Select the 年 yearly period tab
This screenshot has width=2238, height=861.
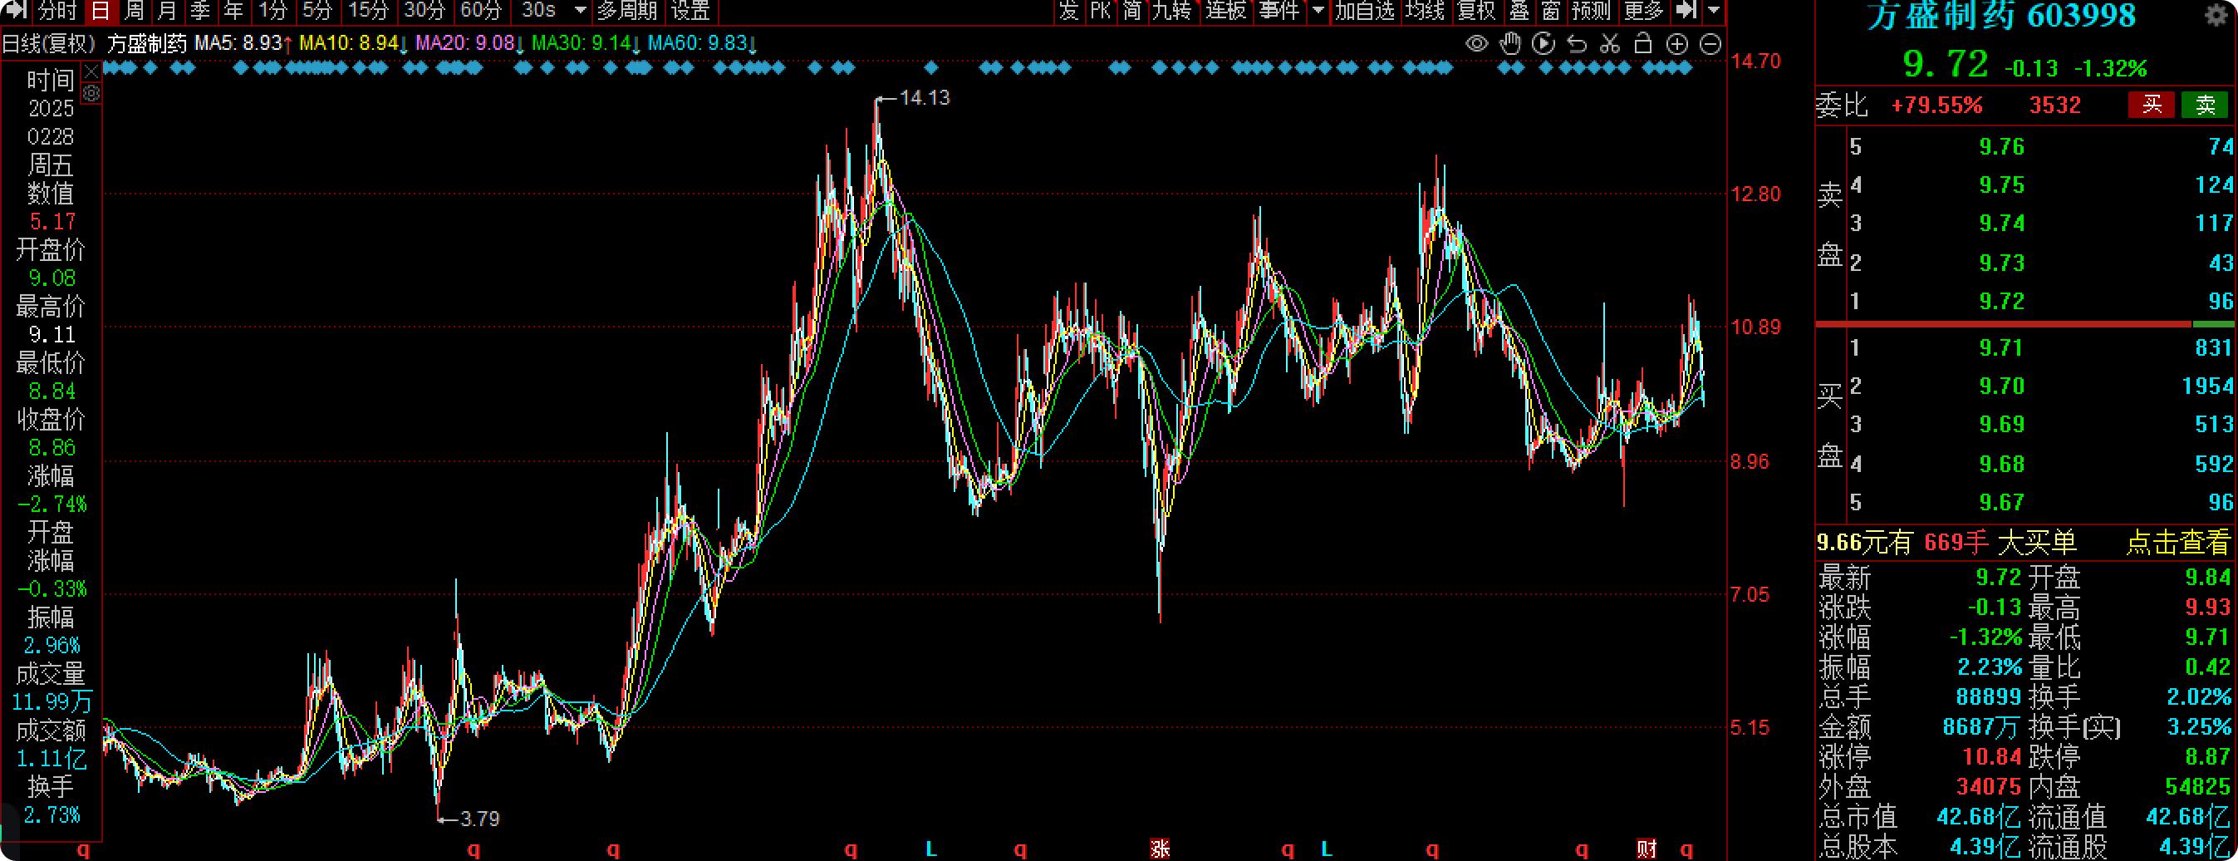point(233,11)
